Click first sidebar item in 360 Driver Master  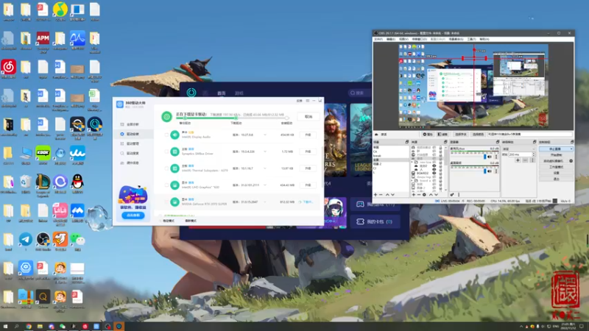(x=133, y=124)
